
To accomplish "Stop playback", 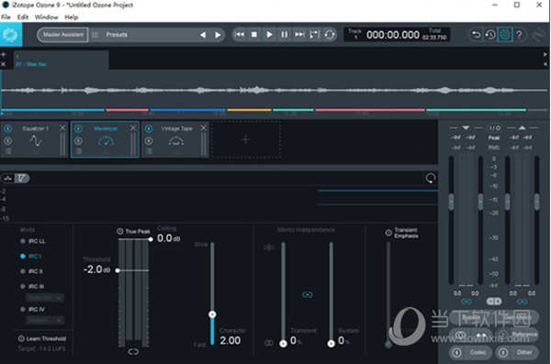I will 254,35.
